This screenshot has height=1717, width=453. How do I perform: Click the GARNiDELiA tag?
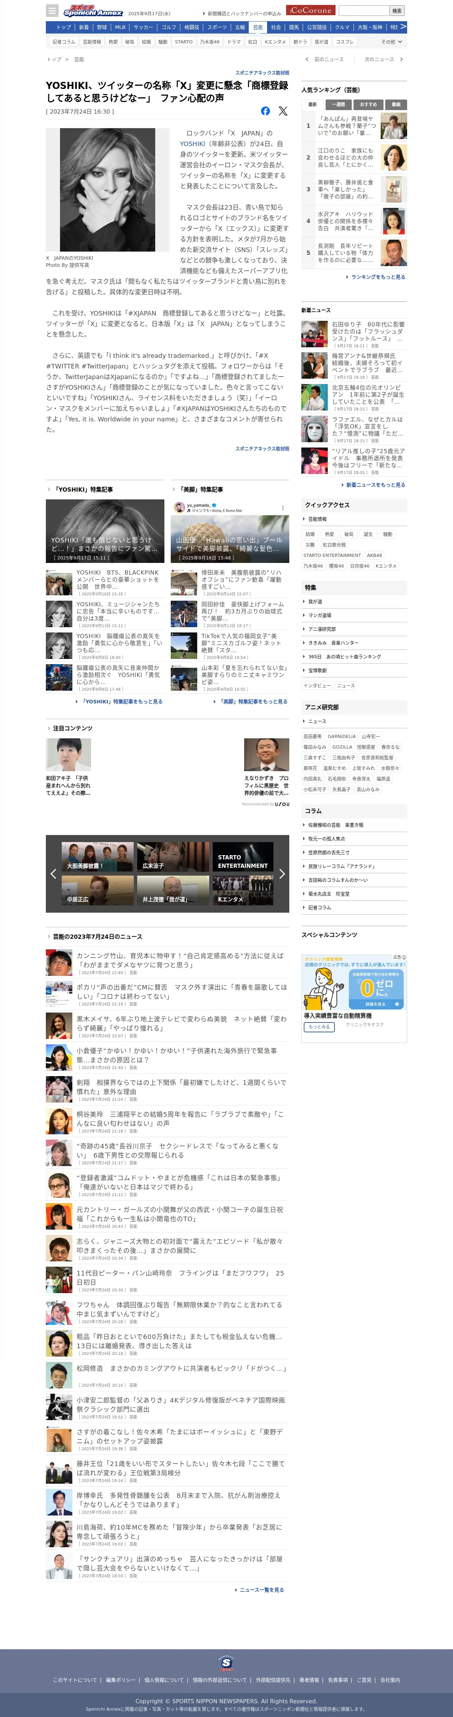(342, 737)
